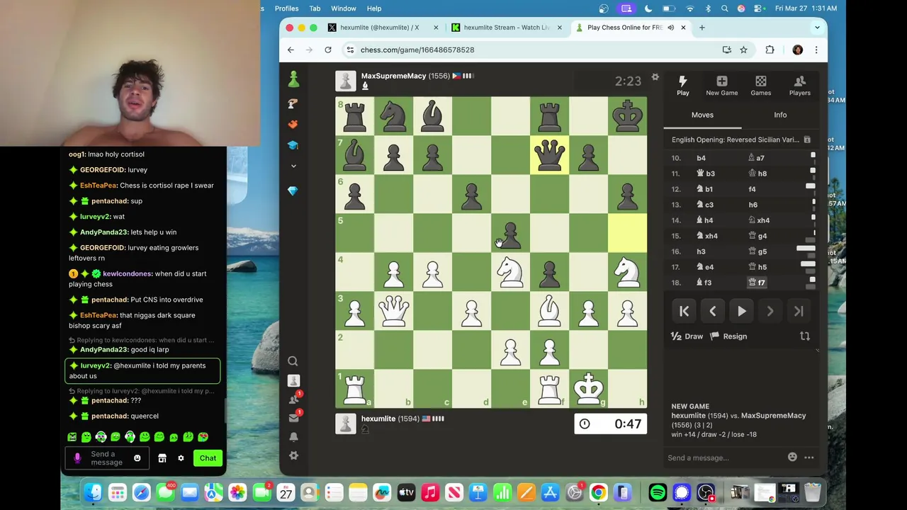Screen dimensions: 907x510
Task: Click the Chat send button in stream chat
Action: (x=208, y=458)
